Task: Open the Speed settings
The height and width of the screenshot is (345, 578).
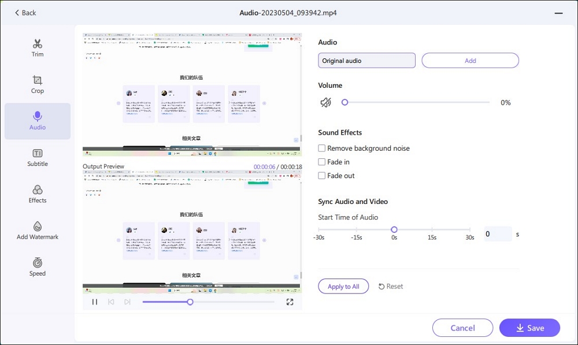Action: tap(38, 266)
